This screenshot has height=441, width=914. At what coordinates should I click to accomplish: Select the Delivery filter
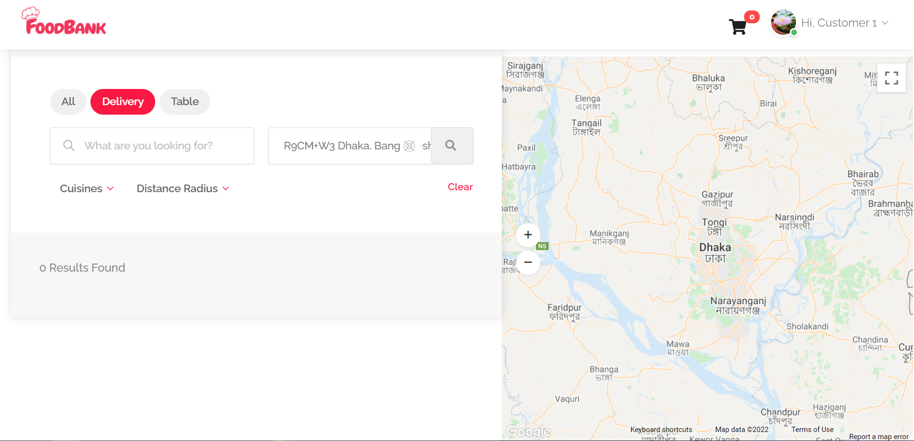[123, 101]
